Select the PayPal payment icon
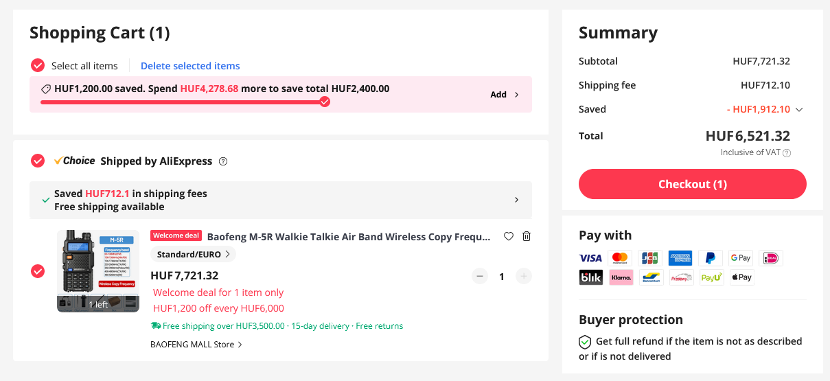The width and height of the screenshot is (830, 381). click(x=711, y=258)
